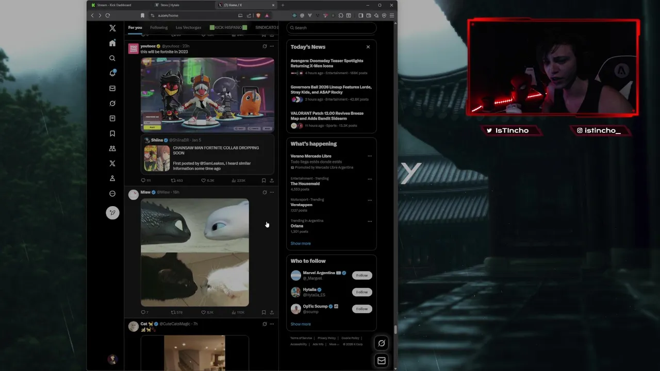Open options for Verstappen trend

point(370,200)
